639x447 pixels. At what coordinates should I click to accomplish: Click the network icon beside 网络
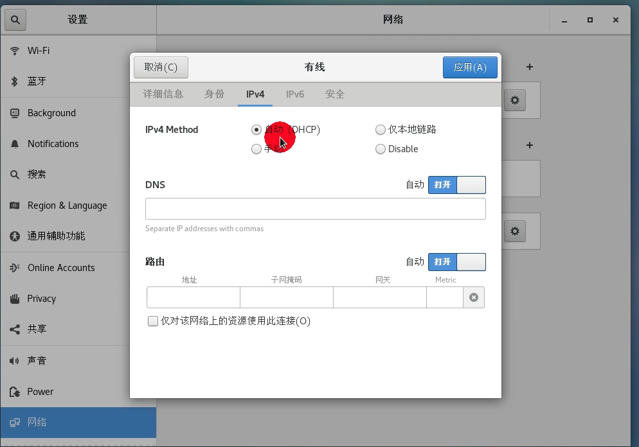coord(15,423)
